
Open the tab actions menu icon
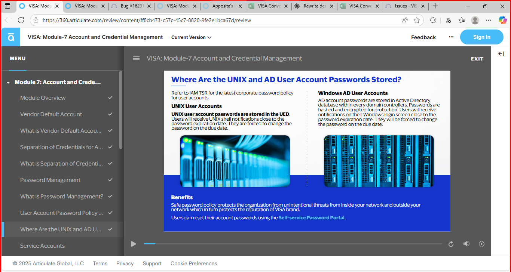point(7,6)
